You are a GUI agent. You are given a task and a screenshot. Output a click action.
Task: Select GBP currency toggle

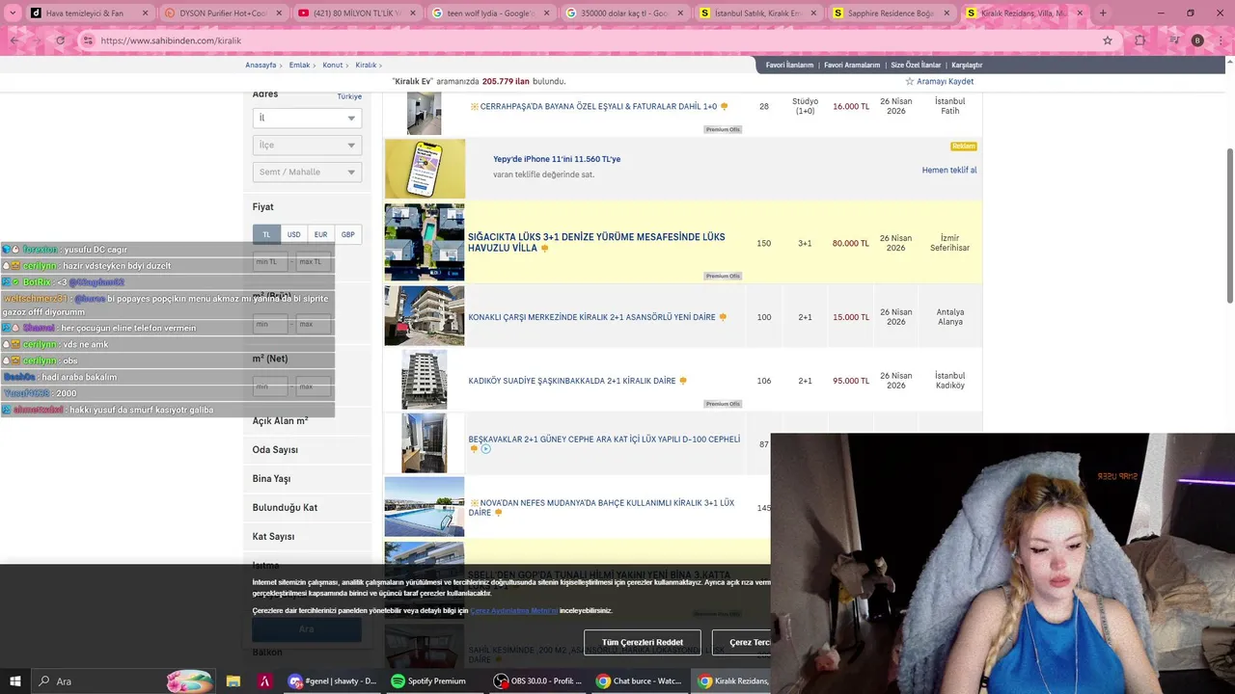click(x=347, y=234)
